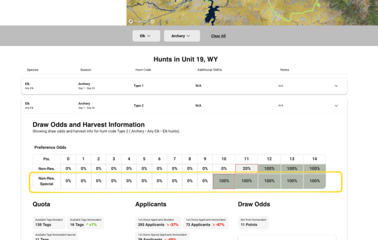Click the Hunt Code column header
The width and height of the screenshot is (378, 240).
pos(143,70)
